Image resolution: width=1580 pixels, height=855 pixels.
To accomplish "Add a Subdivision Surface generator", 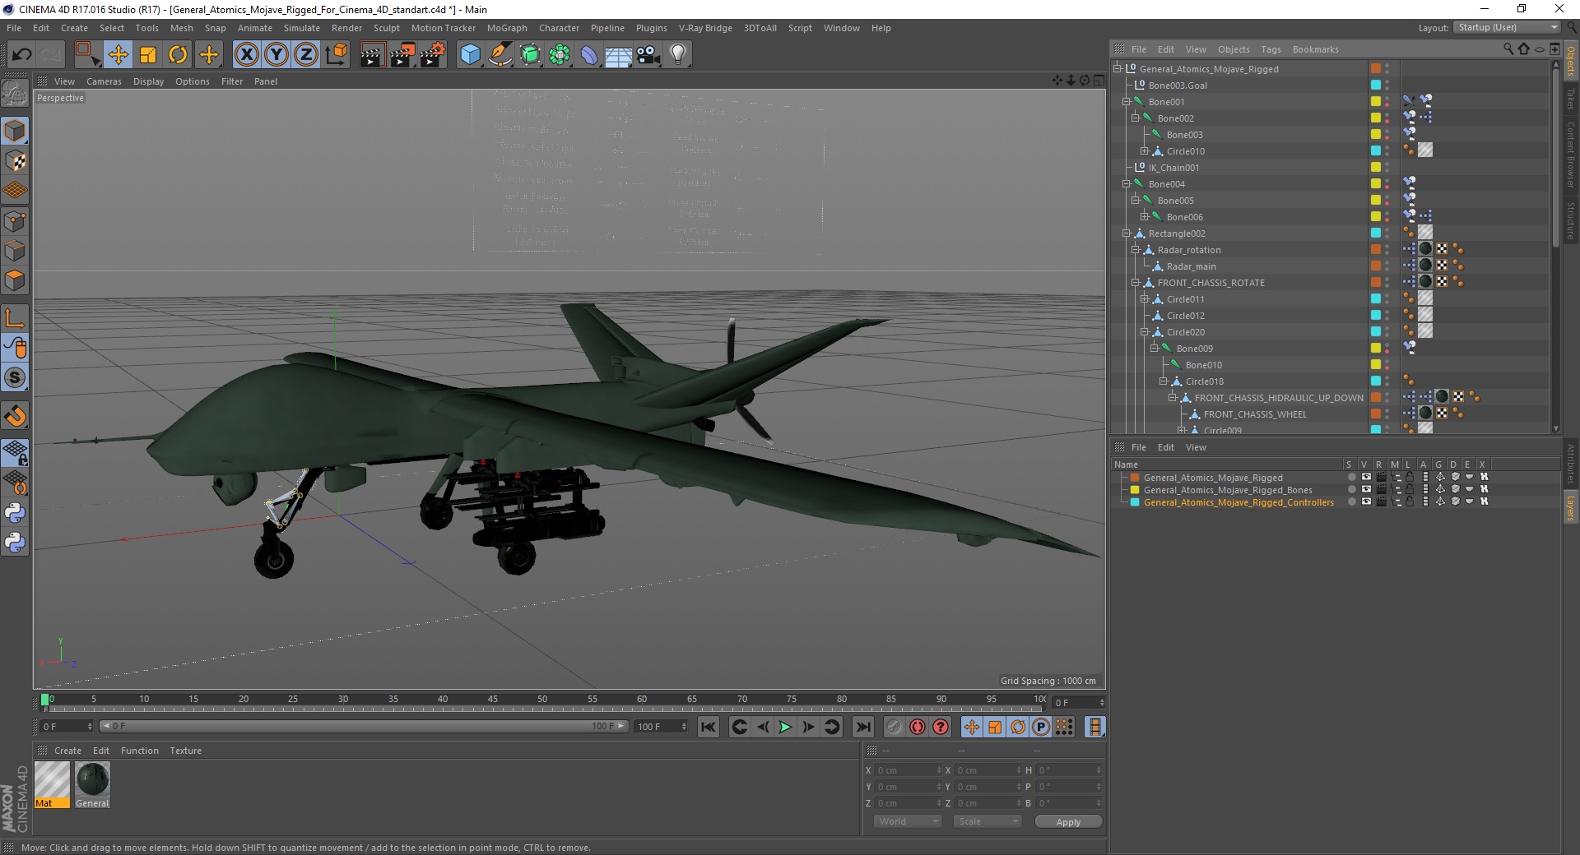I will pos(530,55).
